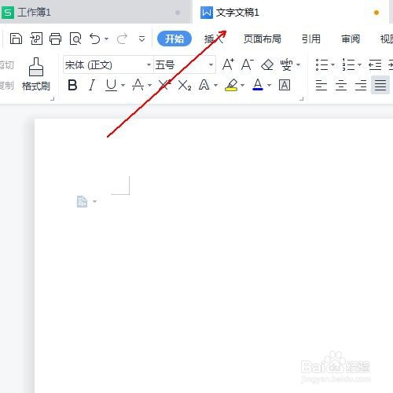Click the Print icon
This screenshot has height=393, width=393.
tap(56, 39)
